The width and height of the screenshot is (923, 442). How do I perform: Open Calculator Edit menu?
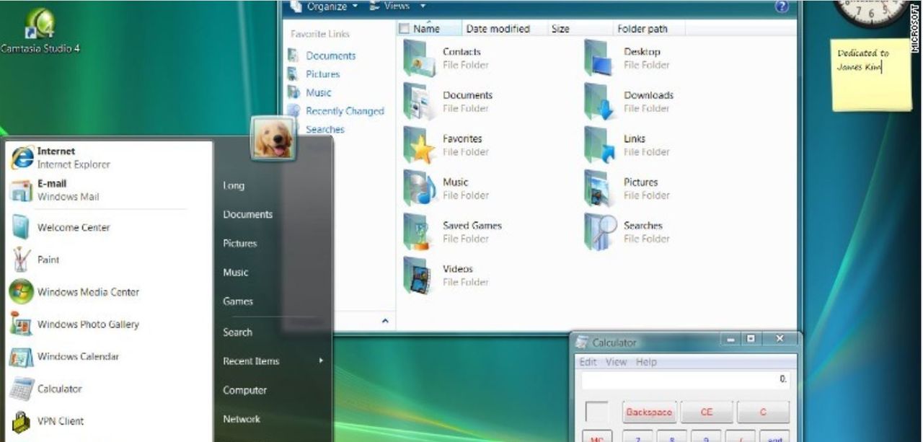click(x=588, y=362)
